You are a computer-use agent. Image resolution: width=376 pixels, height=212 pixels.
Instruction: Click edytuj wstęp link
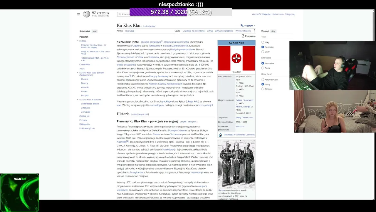pyautogui.click(x=150, y=26)
